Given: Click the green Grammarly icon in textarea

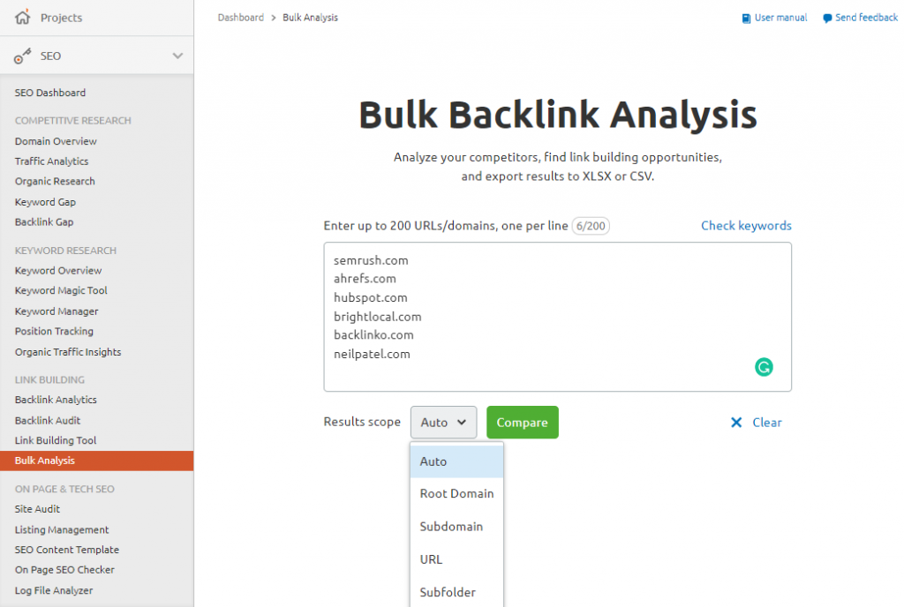Looking at the screenshot, I should tap(764, 367).
